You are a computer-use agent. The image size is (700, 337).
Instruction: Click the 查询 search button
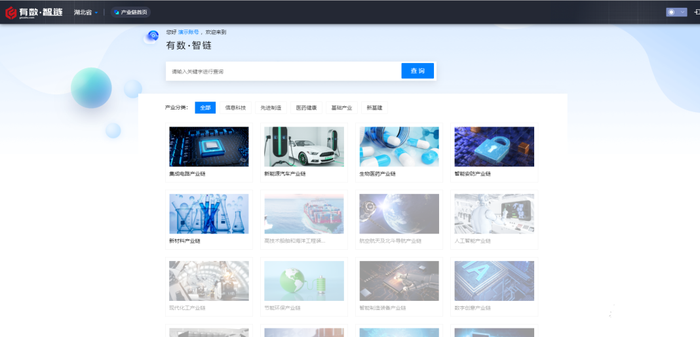[x=418, y=71]
